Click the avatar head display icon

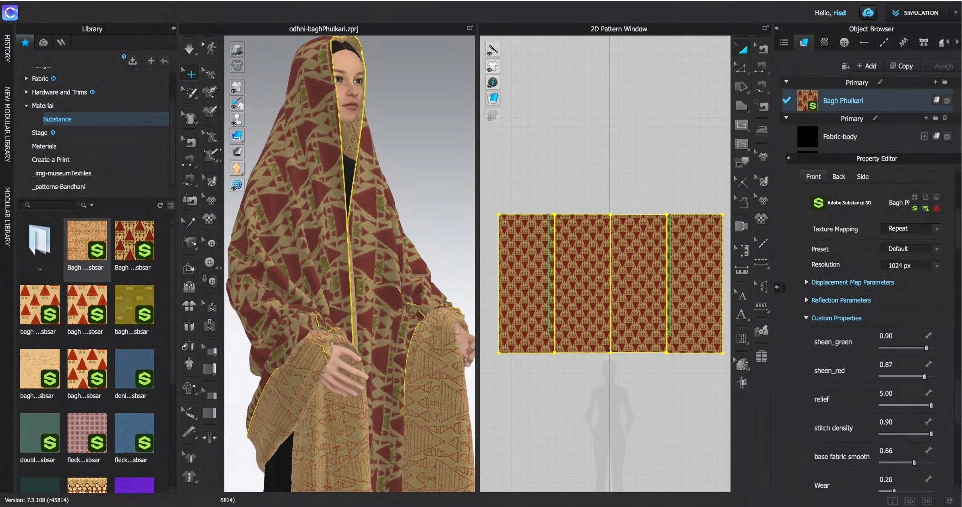point(237,168)
